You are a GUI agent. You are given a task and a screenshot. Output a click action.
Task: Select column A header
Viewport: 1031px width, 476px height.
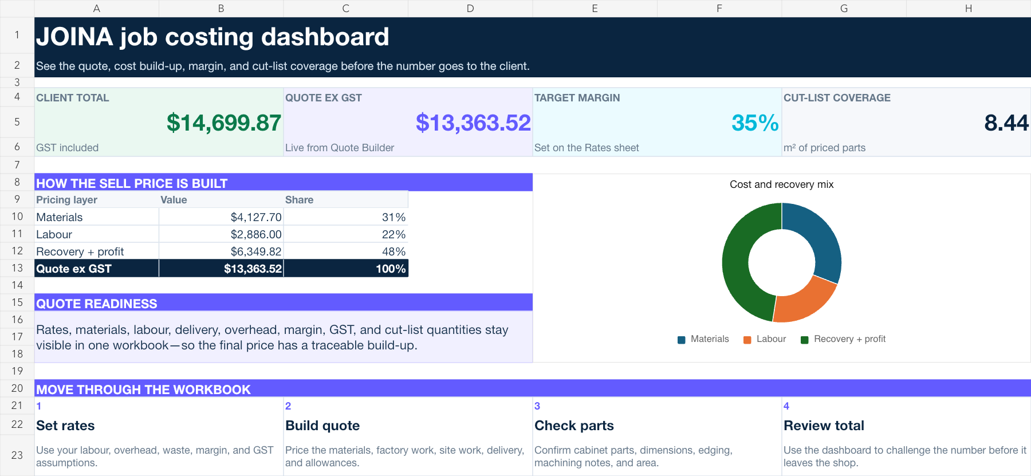(96, 8)
